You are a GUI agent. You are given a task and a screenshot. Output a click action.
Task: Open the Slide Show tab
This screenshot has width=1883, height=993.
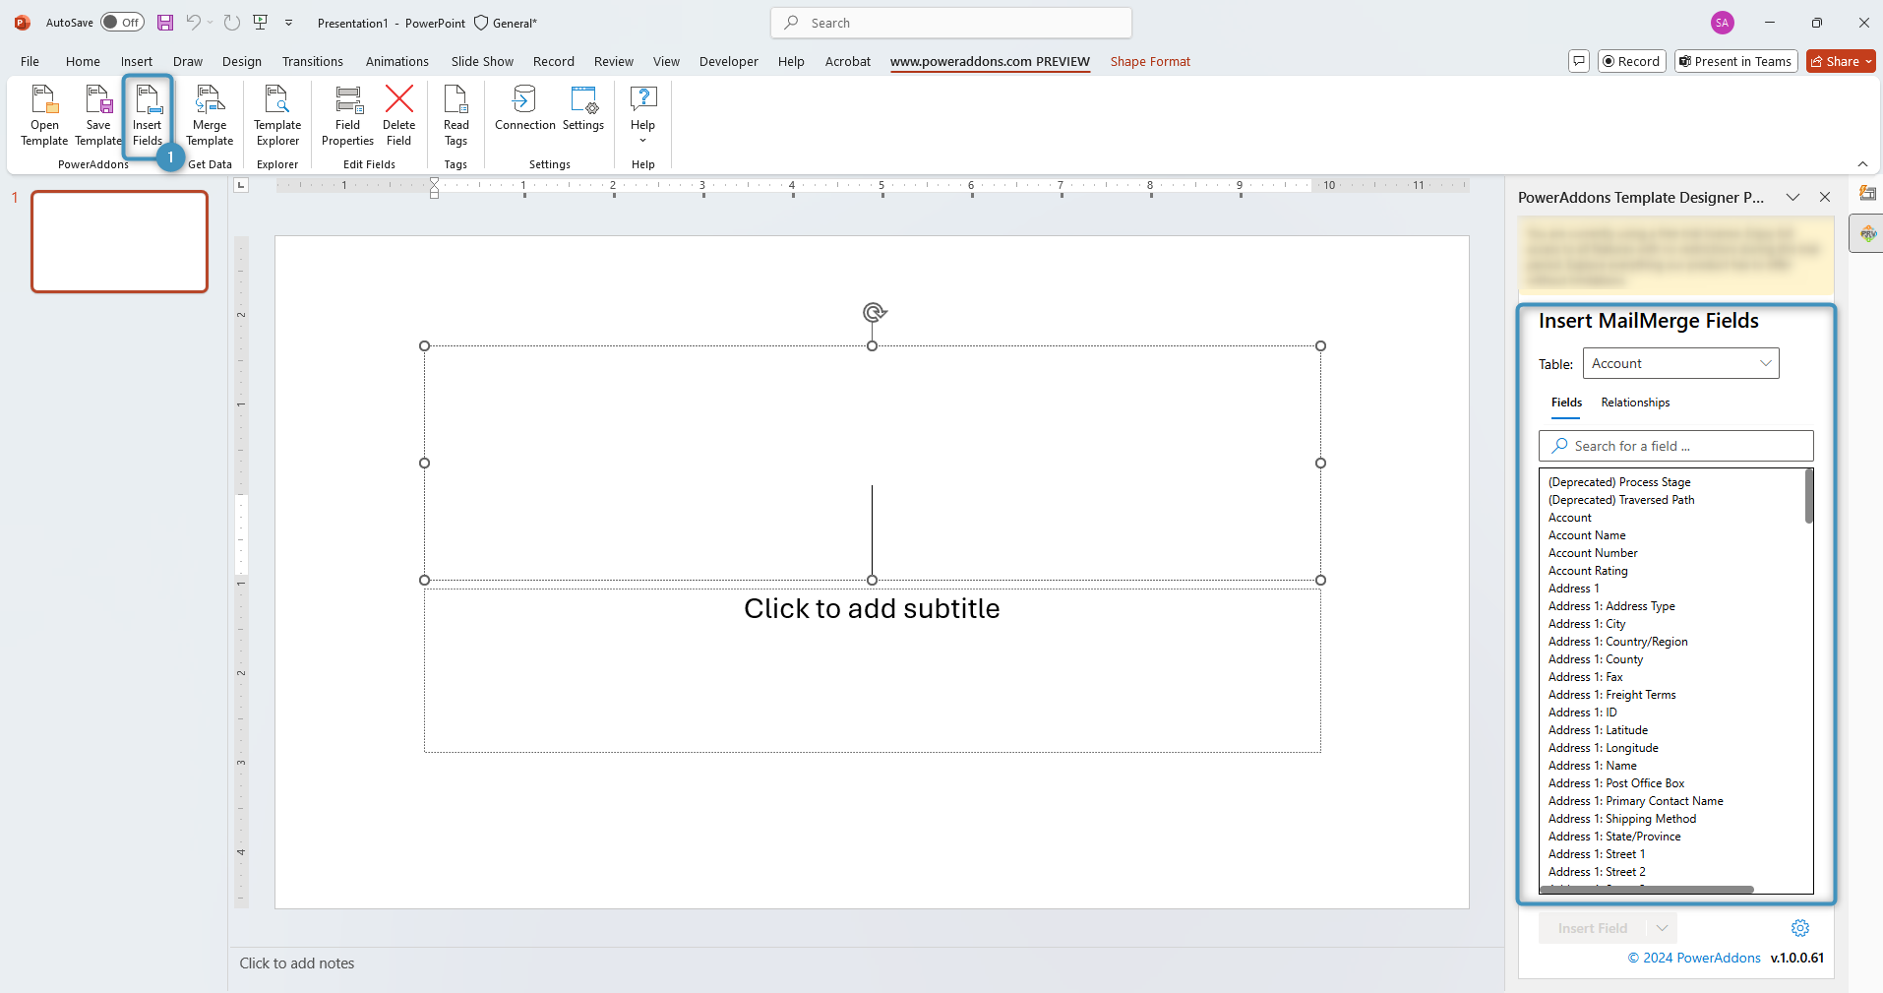[482, 61]
